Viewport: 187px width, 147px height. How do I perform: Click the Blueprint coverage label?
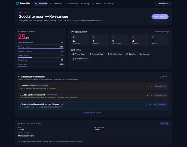click(x=25, y=51)
